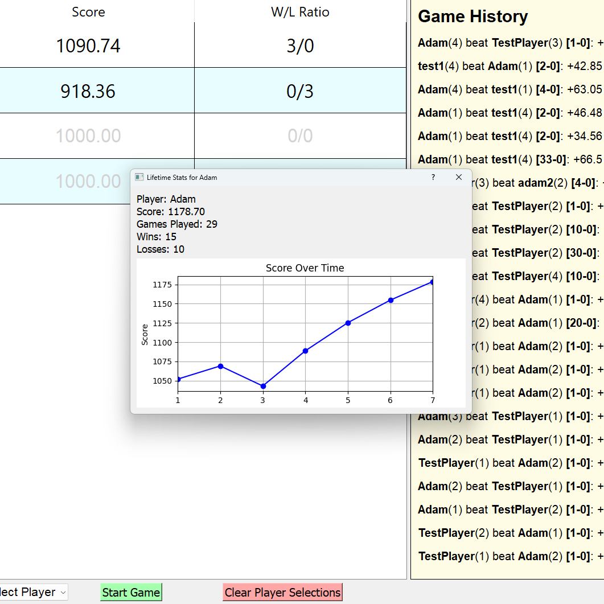Open the Select Player dropdown
The height and width of the screenshot is (604, 604).
pyautogui.click(x=33, y=592)
